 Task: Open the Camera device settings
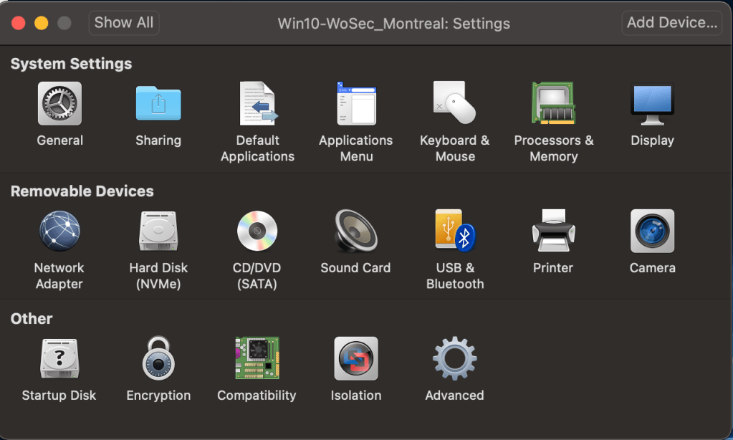pos(652,231)
